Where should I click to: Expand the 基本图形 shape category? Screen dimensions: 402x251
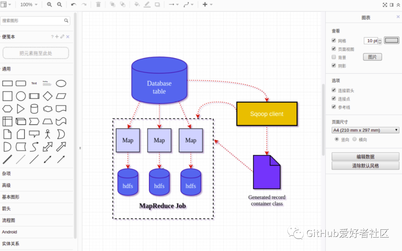tap(10, 197)
